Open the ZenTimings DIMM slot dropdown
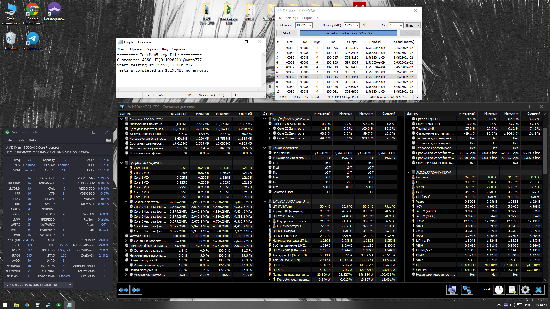Screen dimensions: 550x309 [39, 285]
